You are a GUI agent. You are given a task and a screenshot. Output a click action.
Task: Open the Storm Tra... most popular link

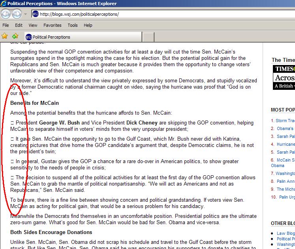(285, 121)
